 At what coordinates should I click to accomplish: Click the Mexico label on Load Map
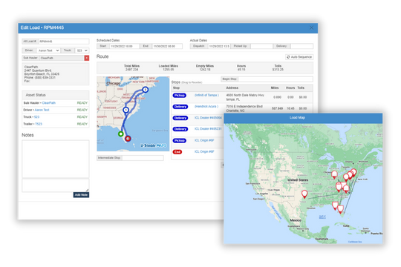point(296,220)
